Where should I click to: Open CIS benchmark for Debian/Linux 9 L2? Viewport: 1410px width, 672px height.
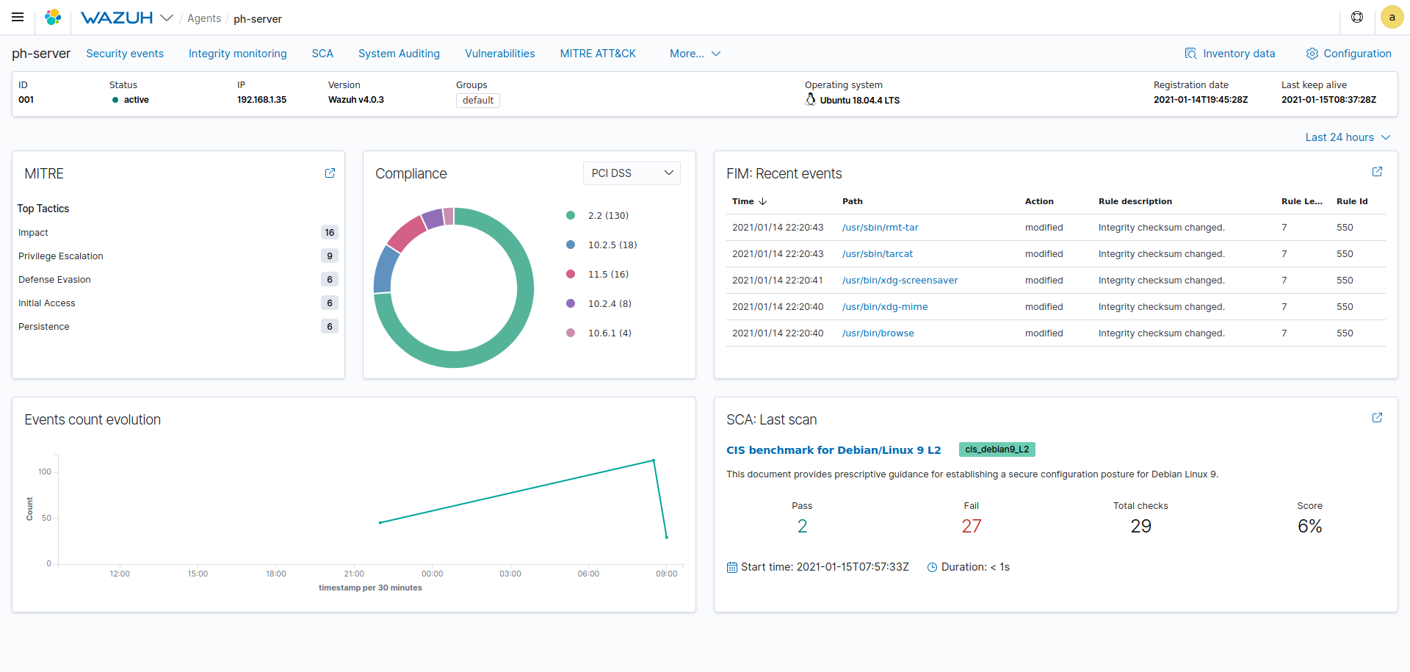point(834,450)
